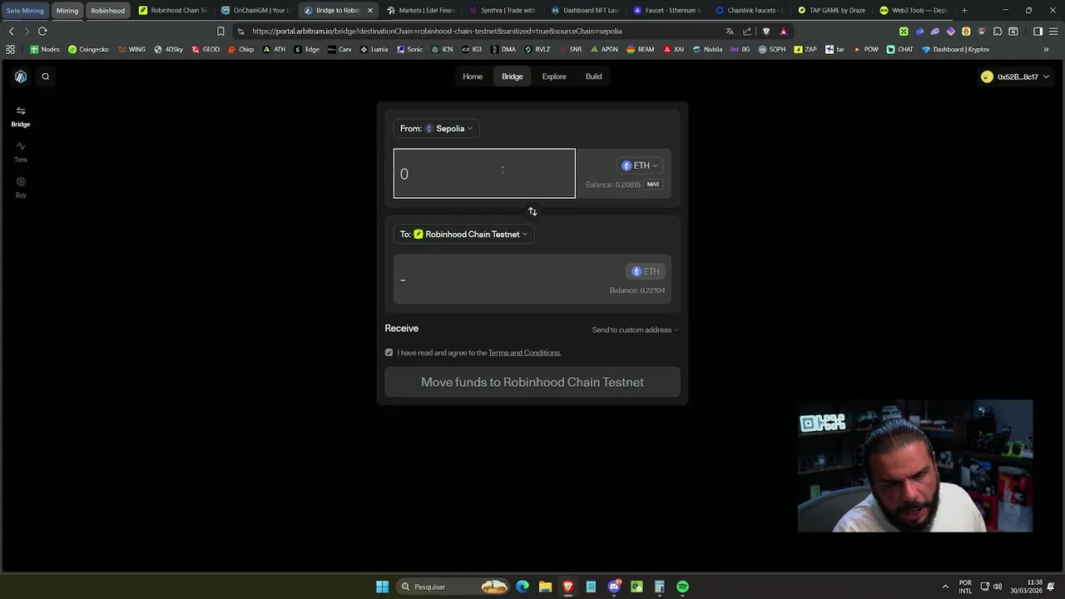Open the Buy sidebar item
Screen dimensions: 1065x599
[x=21, y=187]
